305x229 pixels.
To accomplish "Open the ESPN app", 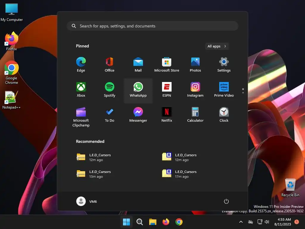I will click(x=167, y=90).
